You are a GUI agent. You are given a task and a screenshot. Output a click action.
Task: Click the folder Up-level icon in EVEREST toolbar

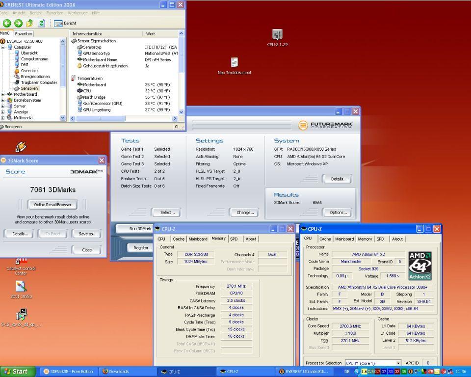(x=30, y=23)
